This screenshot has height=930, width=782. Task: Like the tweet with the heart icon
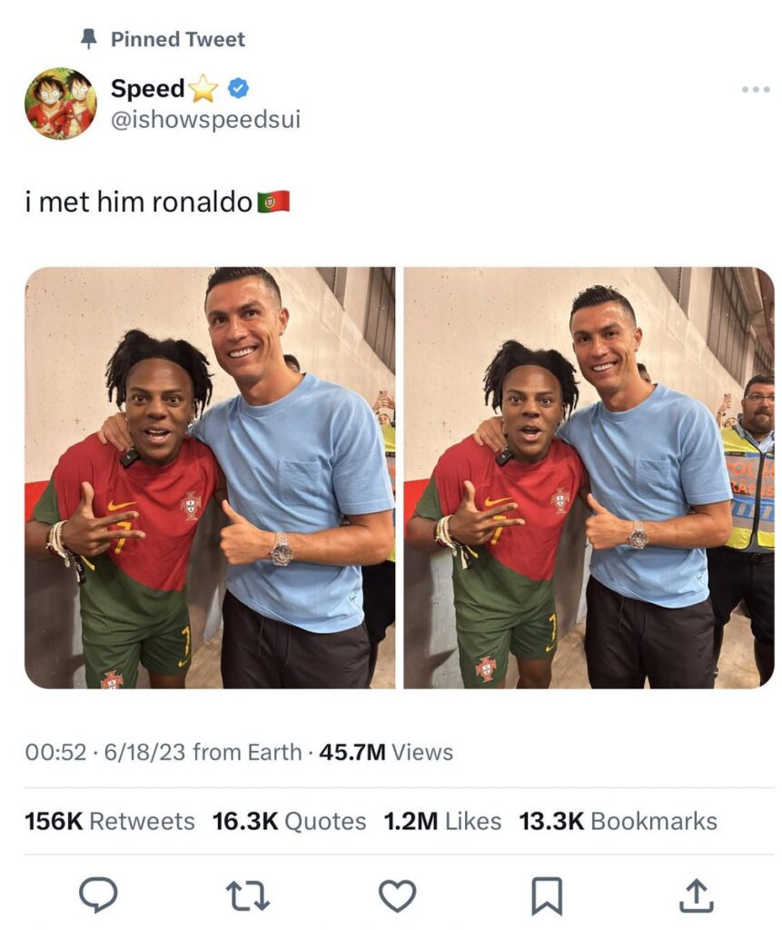click(x=398, y=895)
